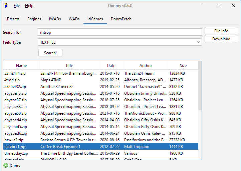Open the File menu
The width and height of the screenshot is (241, 171).
tap(17, 6)
